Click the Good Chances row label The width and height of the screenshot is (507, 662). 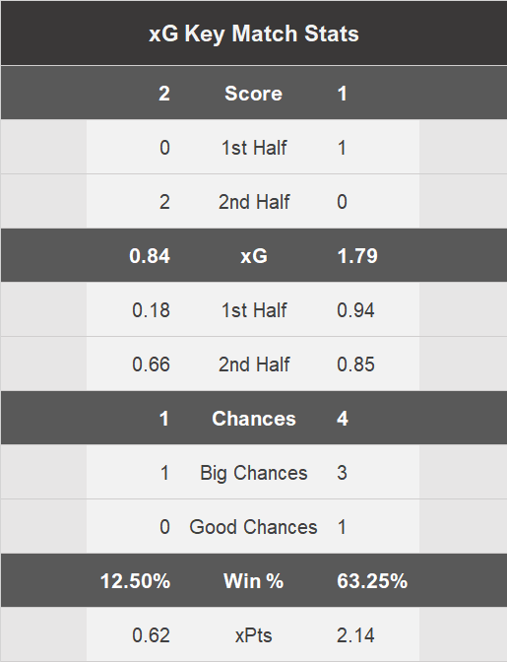pos(253,527)
